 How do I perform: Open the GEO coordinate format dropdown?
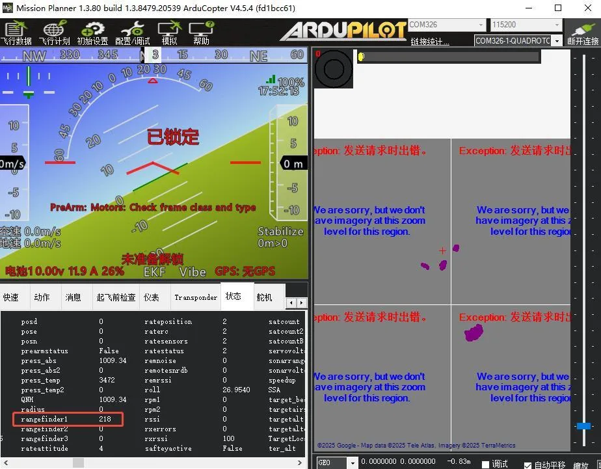pos(353,463)
